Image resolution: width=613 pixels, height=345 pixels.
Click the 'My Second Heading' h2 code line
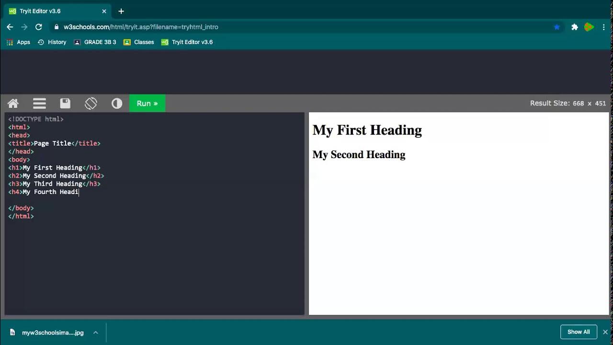(x=56, y=175)
